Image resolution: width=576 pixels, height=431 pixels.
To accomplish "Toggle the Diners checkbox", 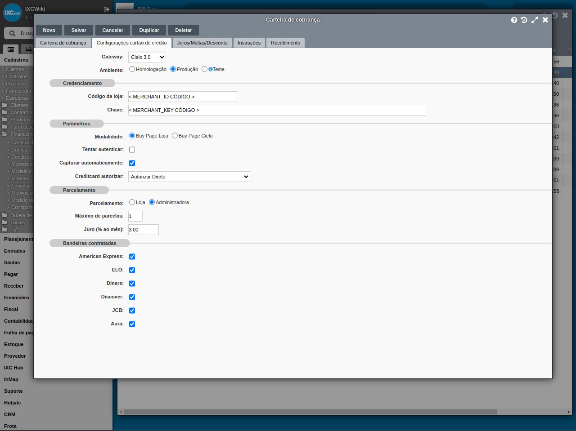I will pyautogui.click(x=132, y=284).
